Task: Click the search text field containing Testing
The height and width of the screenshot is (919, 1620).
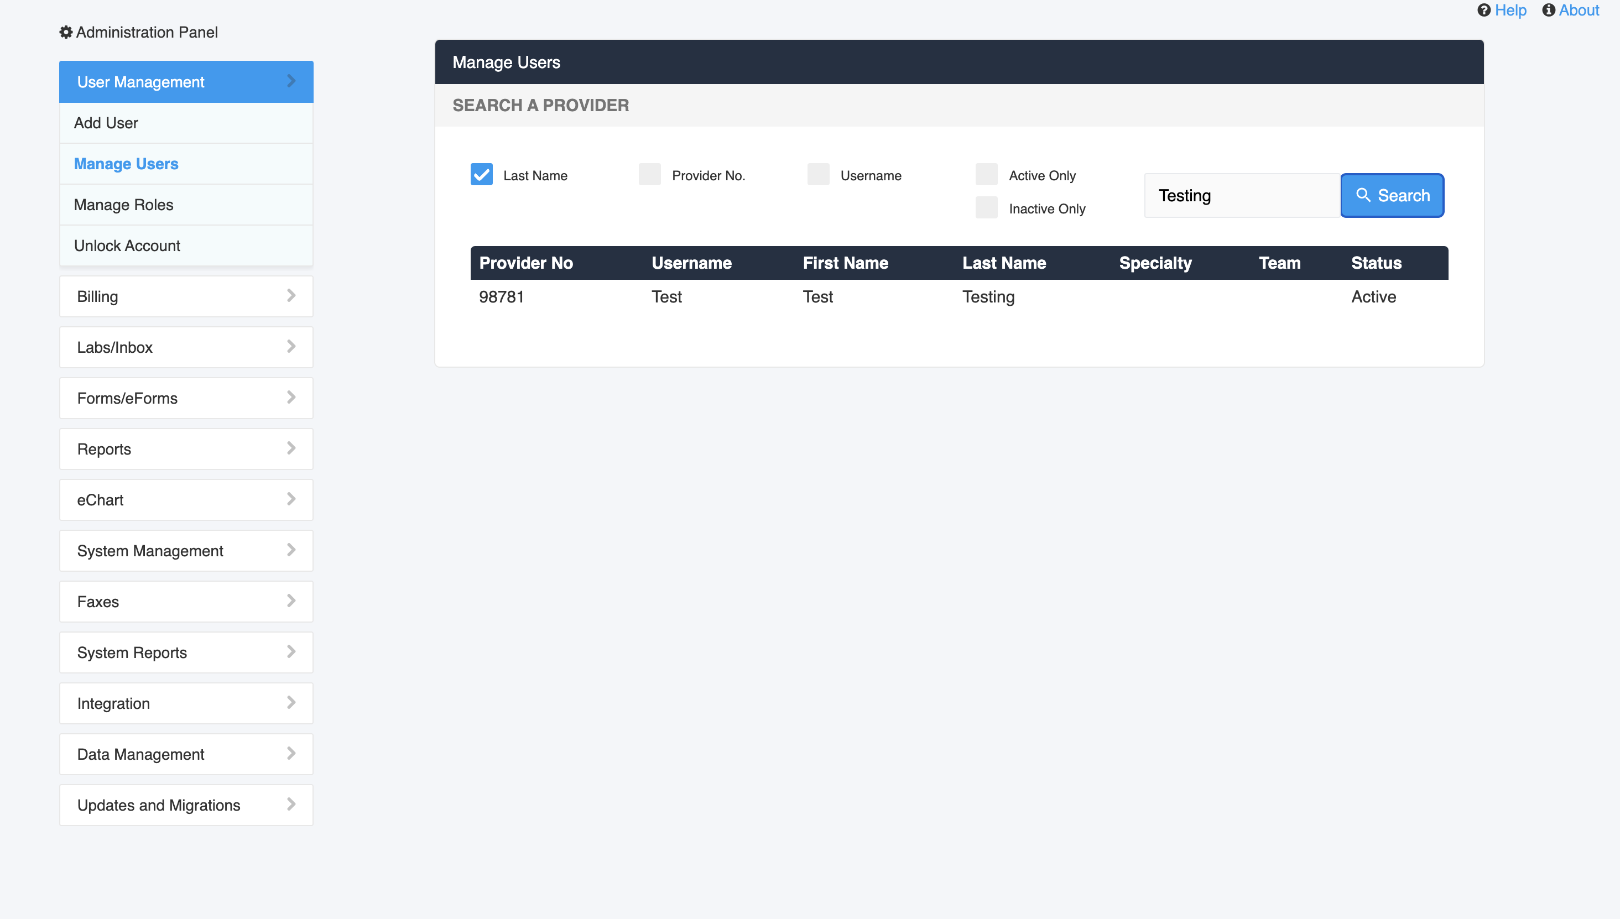Action: [x=1242, y=196]
